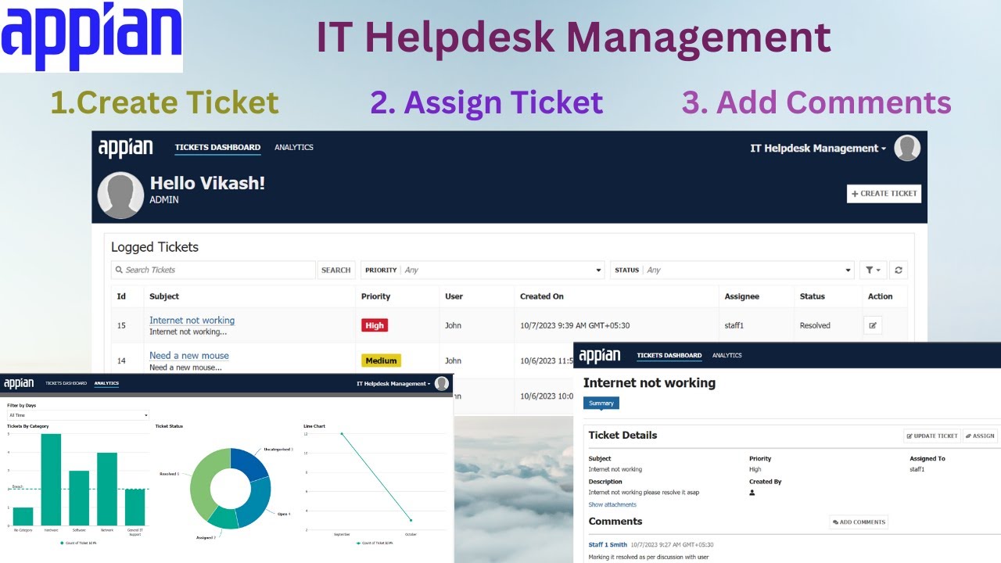
Task: Select Analytics tab in analytics window
Action: [x=106, y=383]
